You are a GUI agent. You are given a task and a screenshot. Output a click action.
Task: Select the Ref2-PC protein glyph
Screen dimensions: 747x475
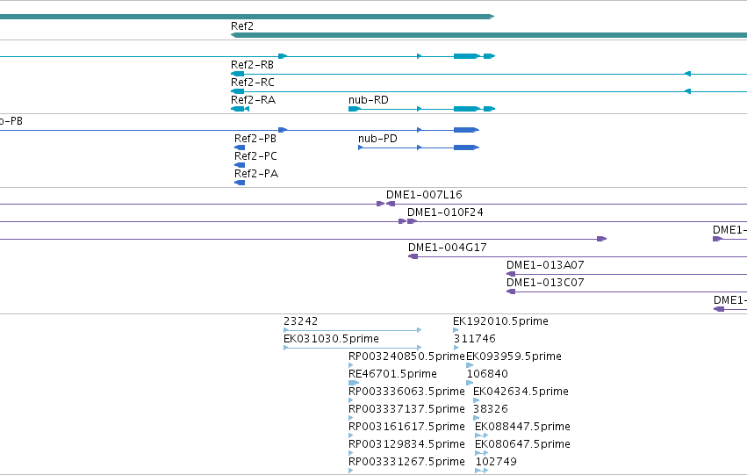click(x=240, y=165)
